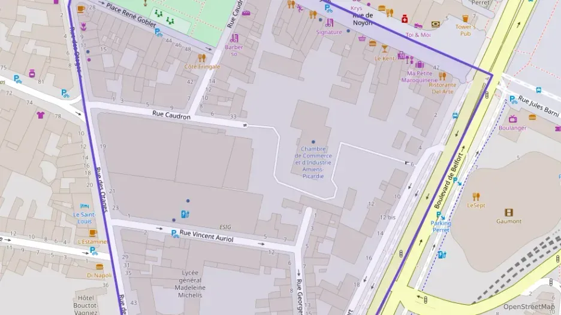Screen dimensions: 561x315
Task: Click the Ristorante Del Arte restaurant icon
Action: coord(442,76)
